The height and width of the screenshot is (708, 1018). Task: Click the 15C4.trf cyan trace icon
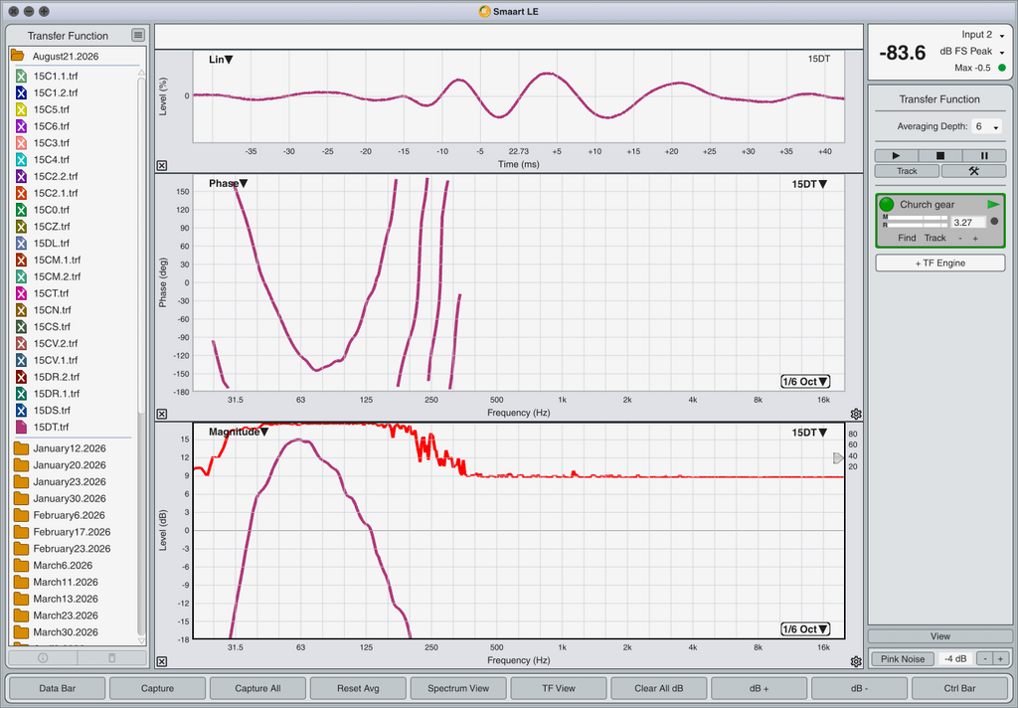pos(21,160)
